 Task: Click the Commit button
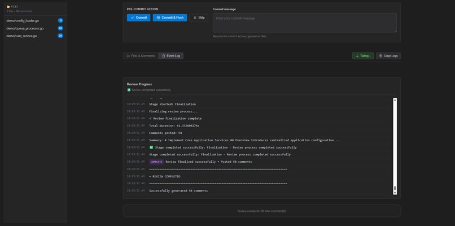pos(138,18)
